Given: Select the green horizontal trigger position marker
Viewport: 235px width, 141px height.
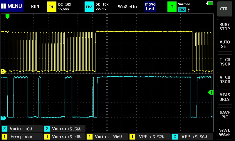Looking at the screenshot, I should coord(7,16).
